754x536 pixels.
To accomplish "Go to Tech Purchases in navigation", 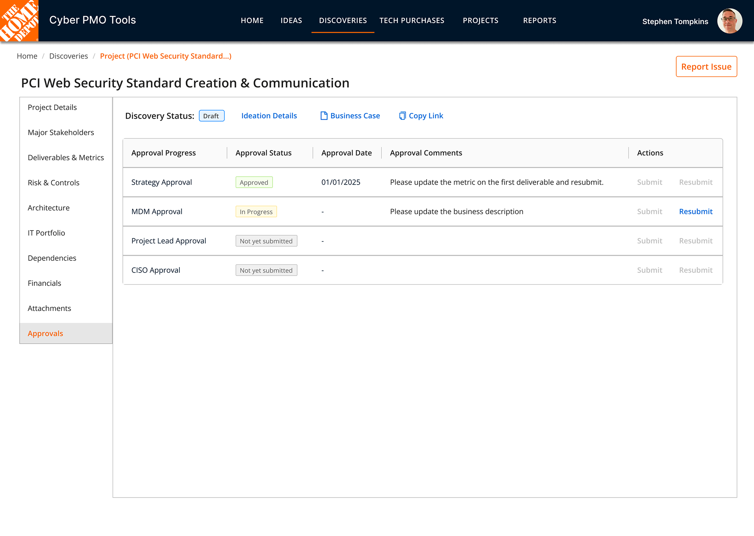I will click(412, 20).
